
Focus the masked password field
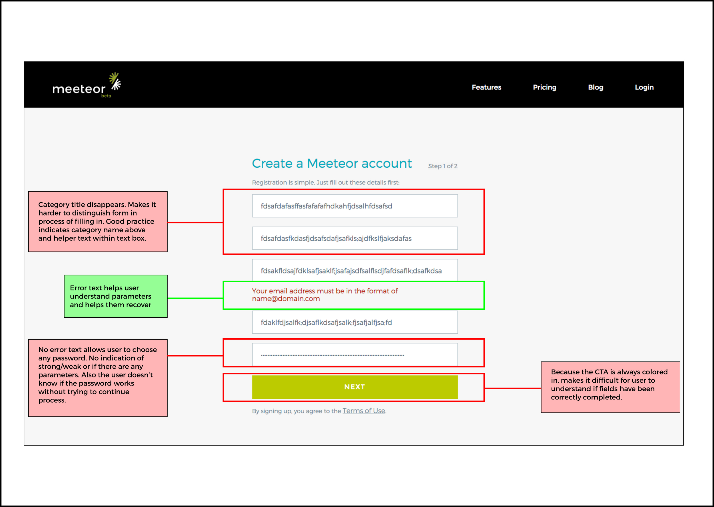click(355, 355)
